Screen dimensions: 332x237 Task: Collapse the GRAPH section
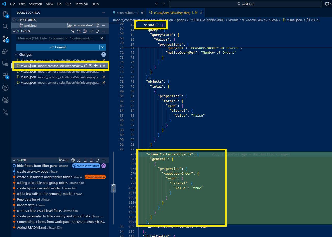click(x=14, y=160)
